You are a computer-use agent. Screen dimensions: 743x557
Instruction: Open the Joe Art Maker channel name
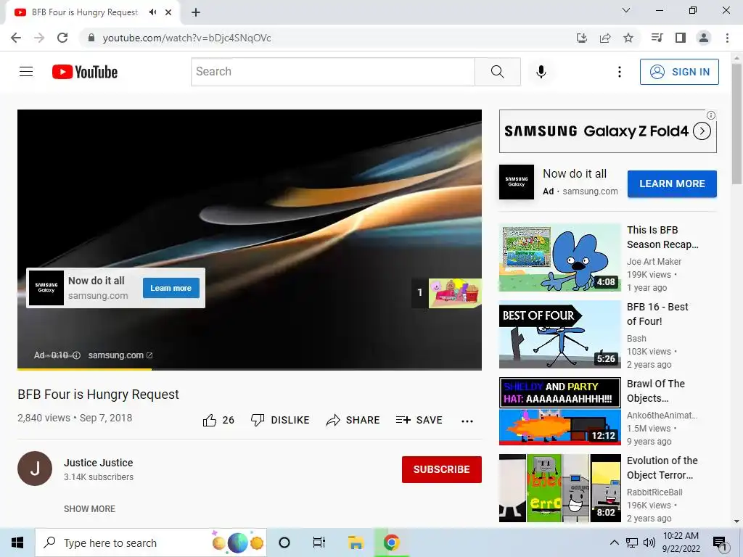click(x=654, y=261)
